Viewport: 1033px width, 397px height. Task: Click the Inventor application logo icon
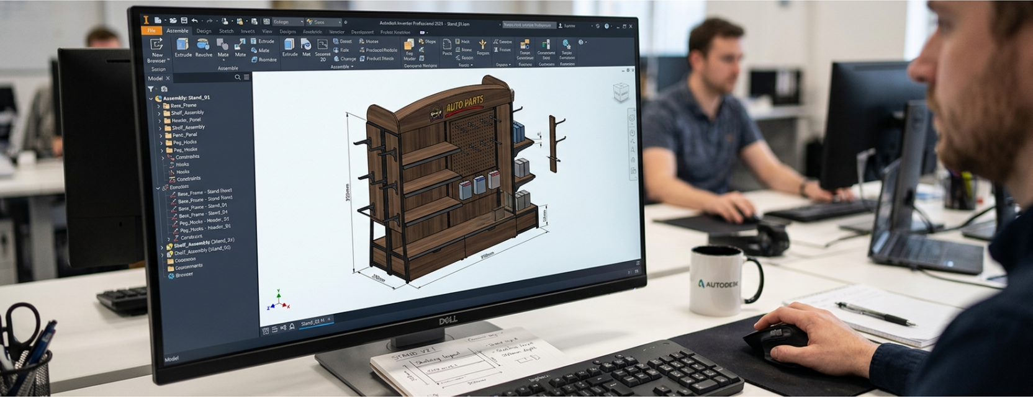coord(146,20)
